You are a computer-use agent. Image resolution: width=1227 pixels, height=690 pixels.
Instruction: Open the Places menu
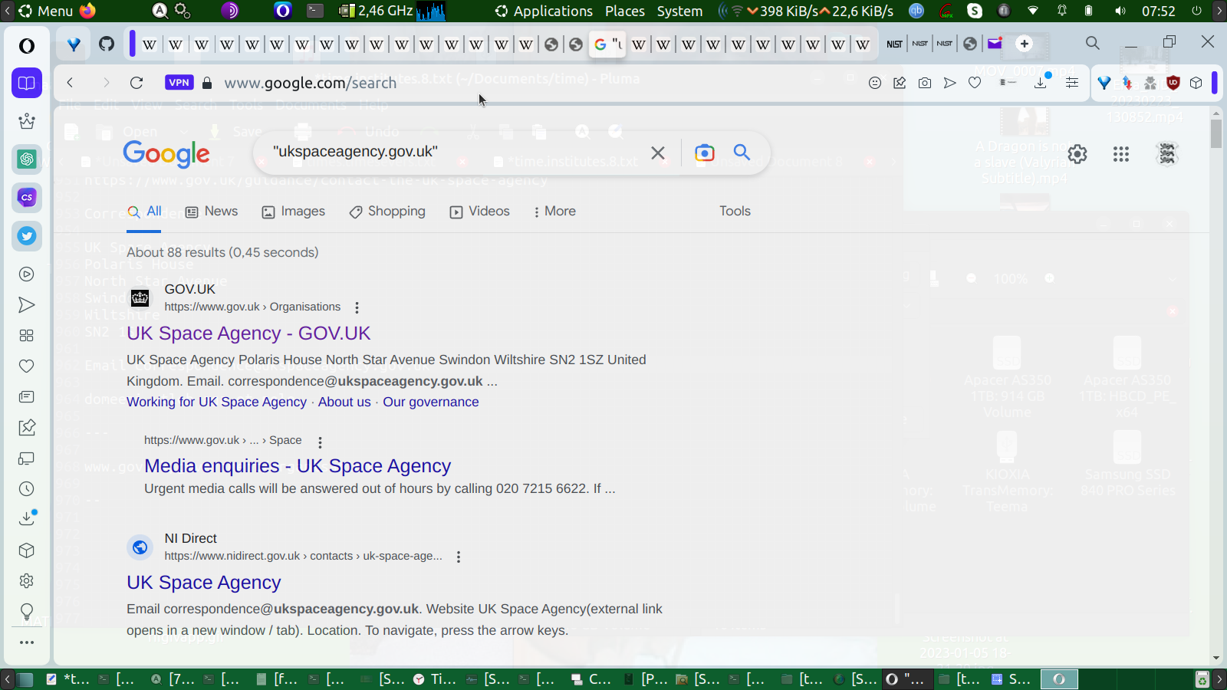[x=625, y=11]
